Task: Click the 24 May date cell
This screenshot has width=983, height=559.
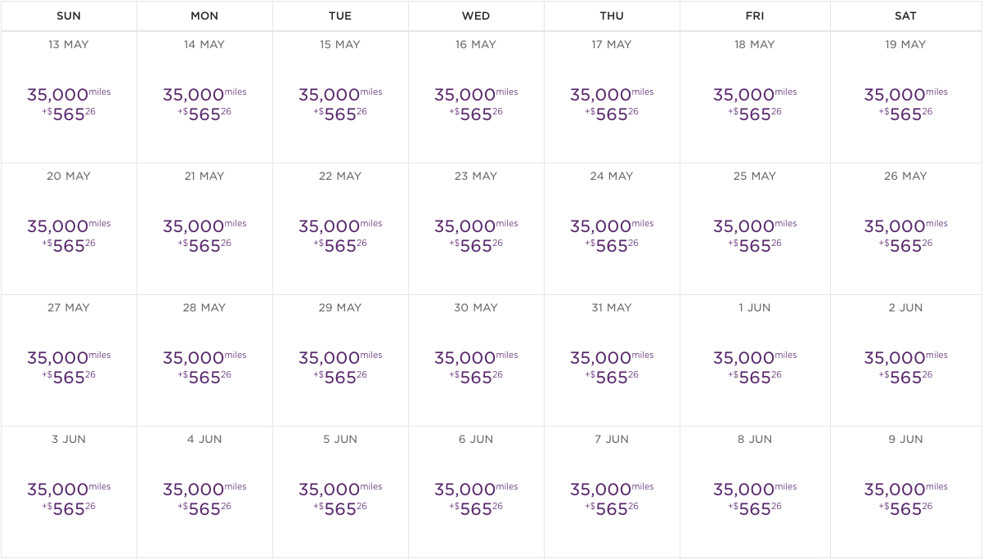Action: pyautogui.click(x=612, y=235)
